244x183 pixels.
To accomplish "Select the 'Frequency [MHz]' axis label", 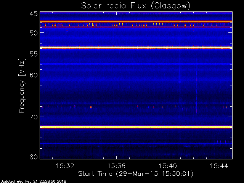I will [x=22, y=85].
